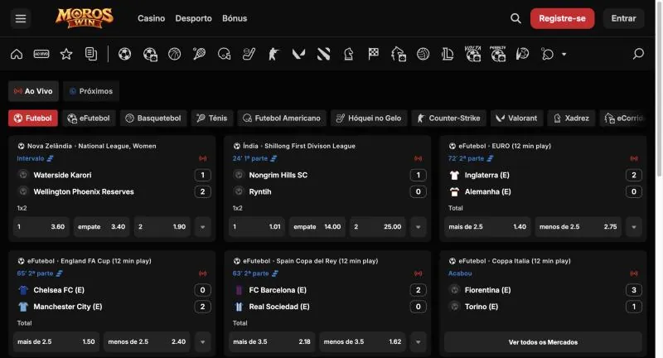The width and height of the screenshot is (663, 358).
Task: Select the Counter-Strike soldier icon
Action: [273, 54]
